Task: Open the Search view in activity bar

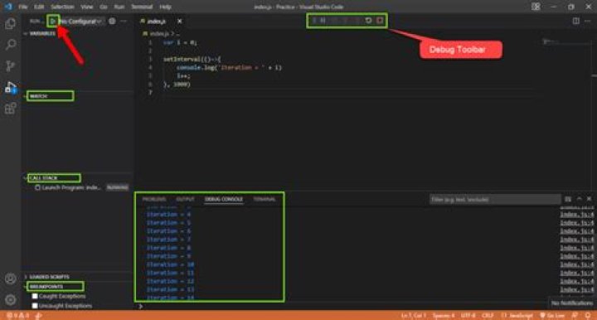Action: click(10, 45)
